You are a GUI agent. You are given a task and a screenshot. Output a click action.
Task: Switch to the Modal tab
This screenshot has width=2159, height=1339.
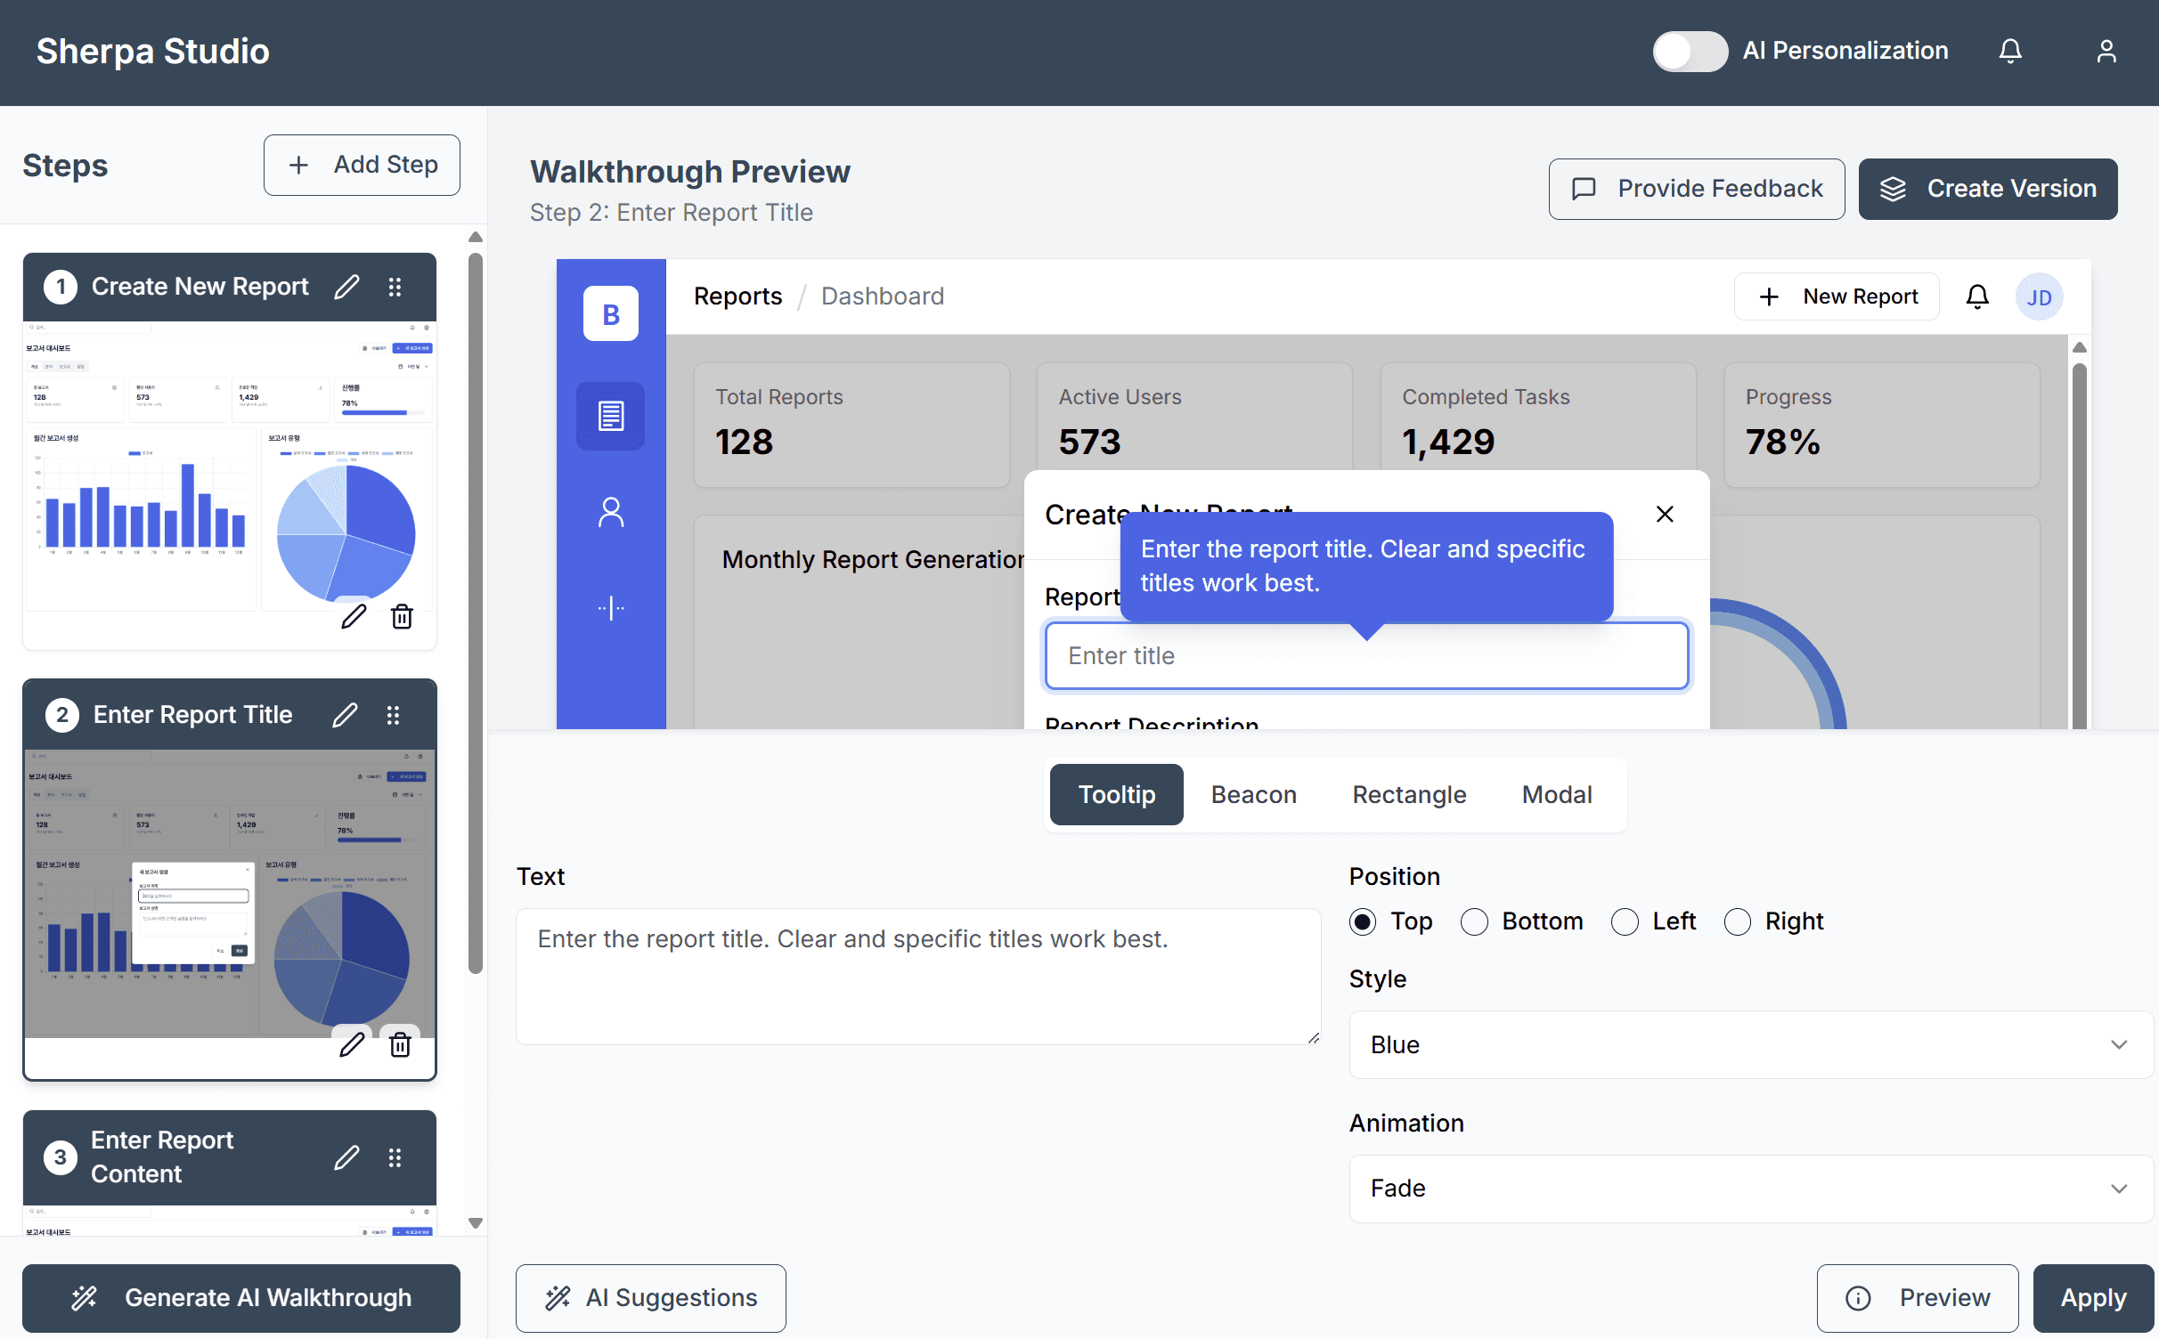point(1557,794)
